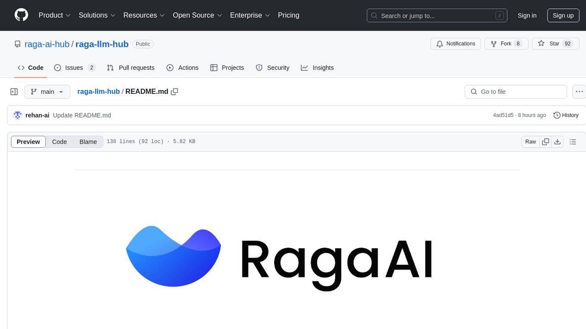The width and height of the screenshot is (586, 329).
Task: Select the Blame view
Action: [x=88, y=142]
